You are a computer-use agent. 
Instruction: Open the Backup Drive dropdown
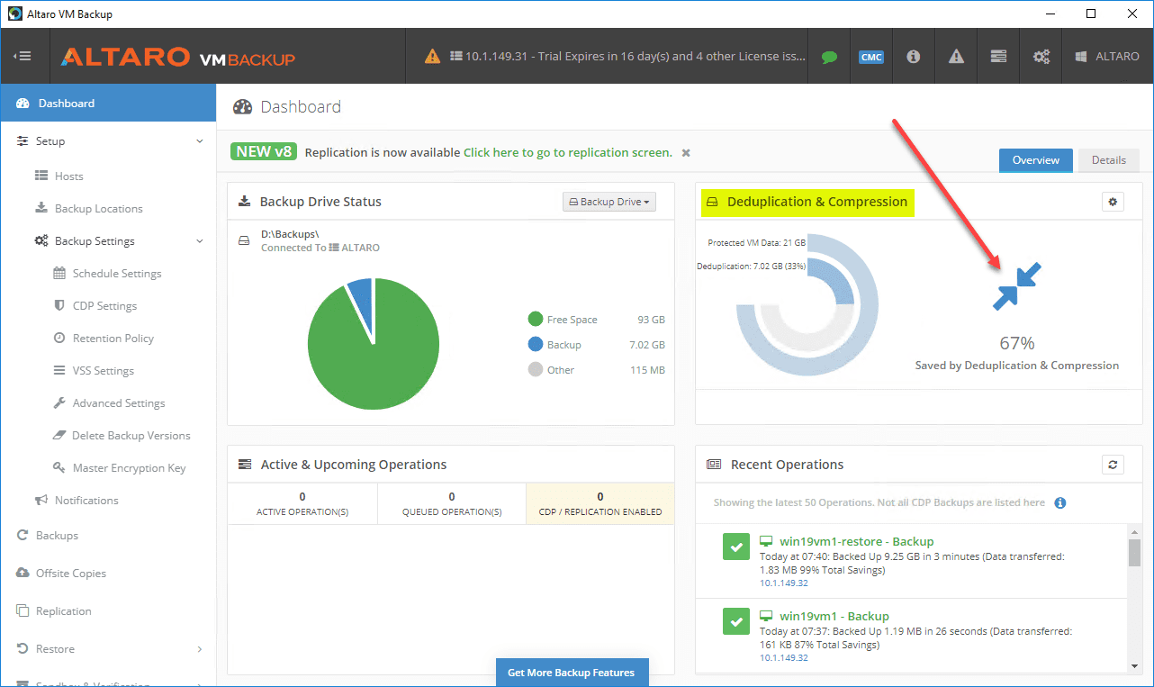point(609,202)
